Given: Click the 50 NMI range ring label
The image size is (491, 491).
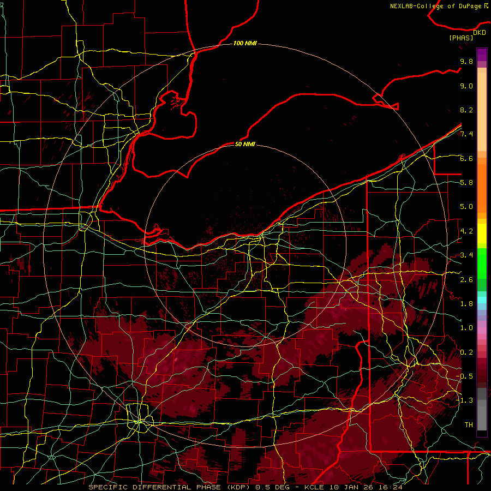Looking at the screenshot, I should (245, 144).
